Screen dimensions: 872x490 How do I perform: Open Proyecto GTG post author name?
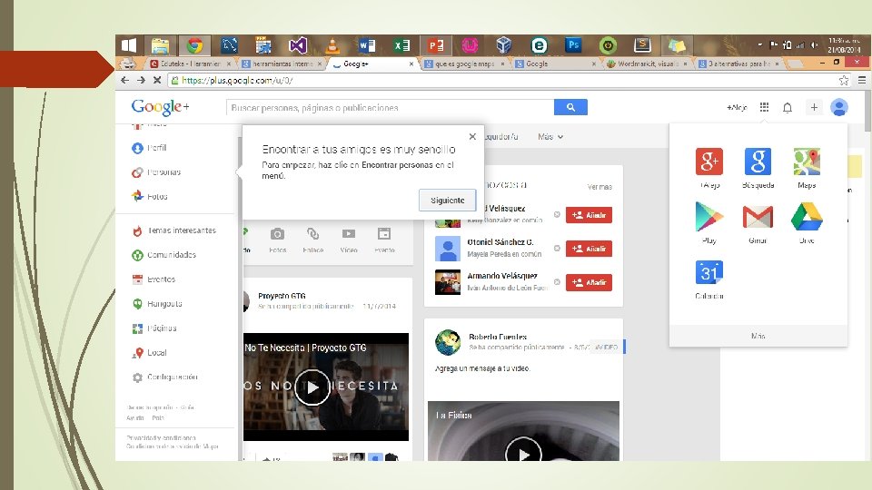click(x=282, y=296)
